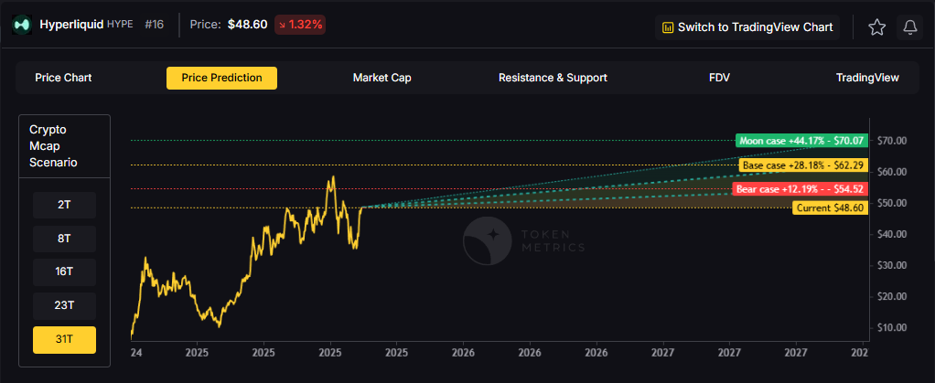Image resolution: width=935 pixels, height=383 pixels.
Task: Click the $70.00 axis value
Action: (892, 141)
